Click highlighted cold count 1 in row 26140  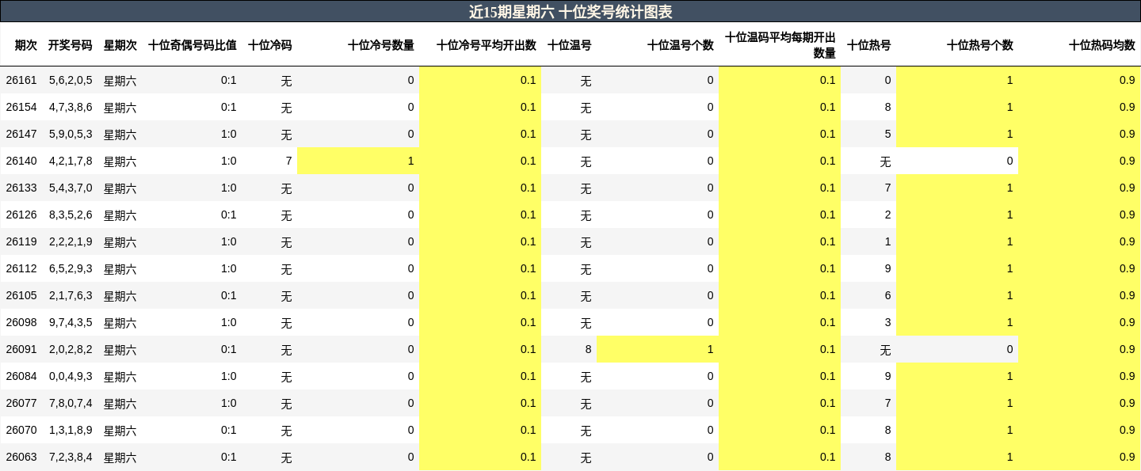point(410,161)
